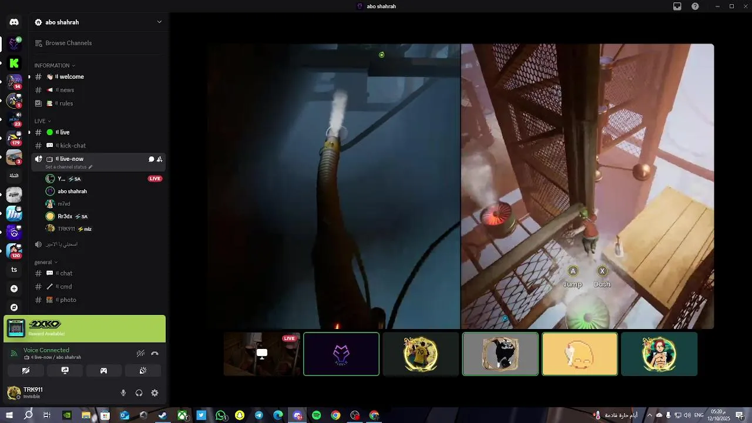Open voice connection signal details icon
The image size is (752, 423).
pos(14,353)
